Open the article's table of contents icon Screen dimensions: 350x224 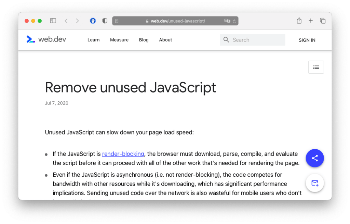click(316, 67)
